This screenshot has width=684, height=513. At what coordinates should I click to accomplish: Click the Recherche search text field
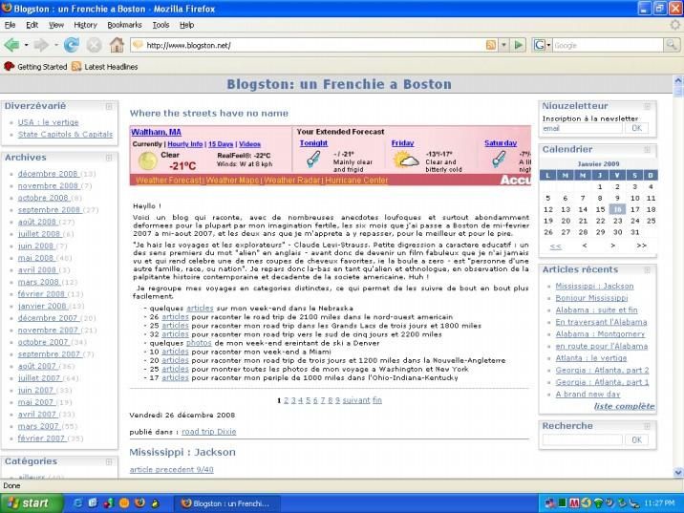pos(582,439)
